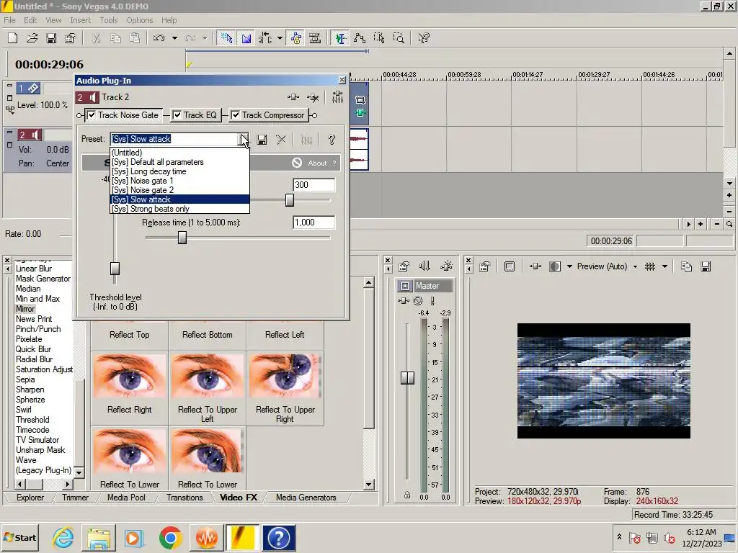Click the Copy icon in the toolbar
This screenshot has width=738, height=553.
115,38
